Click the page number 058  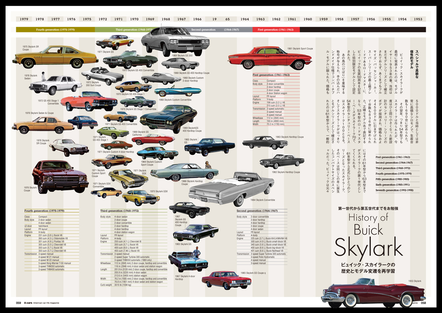tap(424, 303)
